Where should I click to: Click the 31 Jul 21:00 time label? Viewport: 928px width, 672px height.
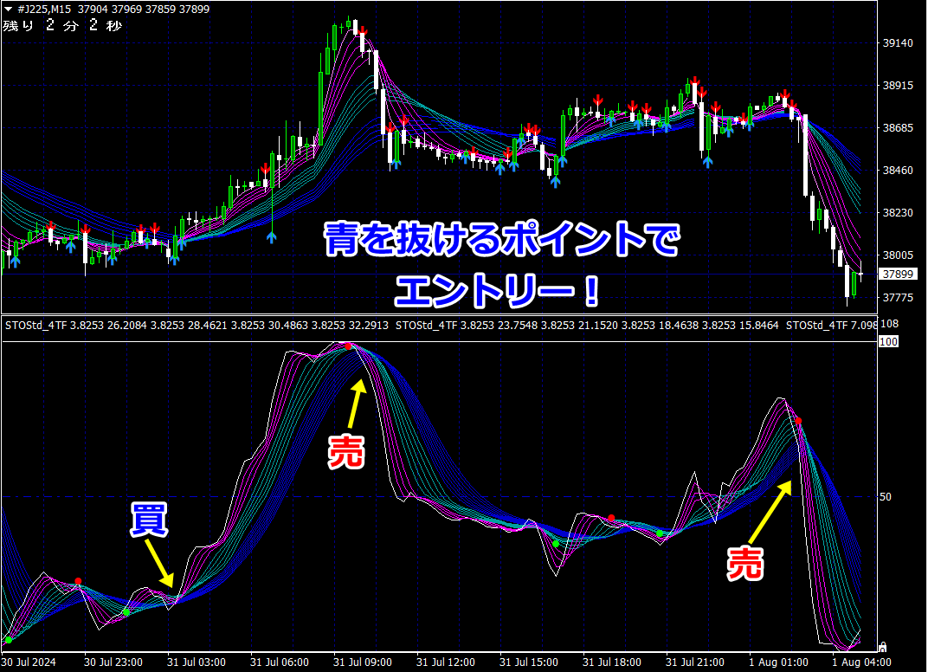click(695, 662)
